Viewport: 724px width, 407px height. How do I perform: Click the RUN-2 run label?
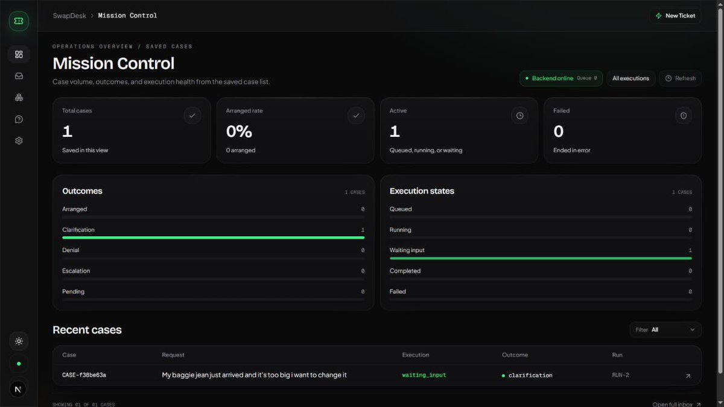click(620, 375)
